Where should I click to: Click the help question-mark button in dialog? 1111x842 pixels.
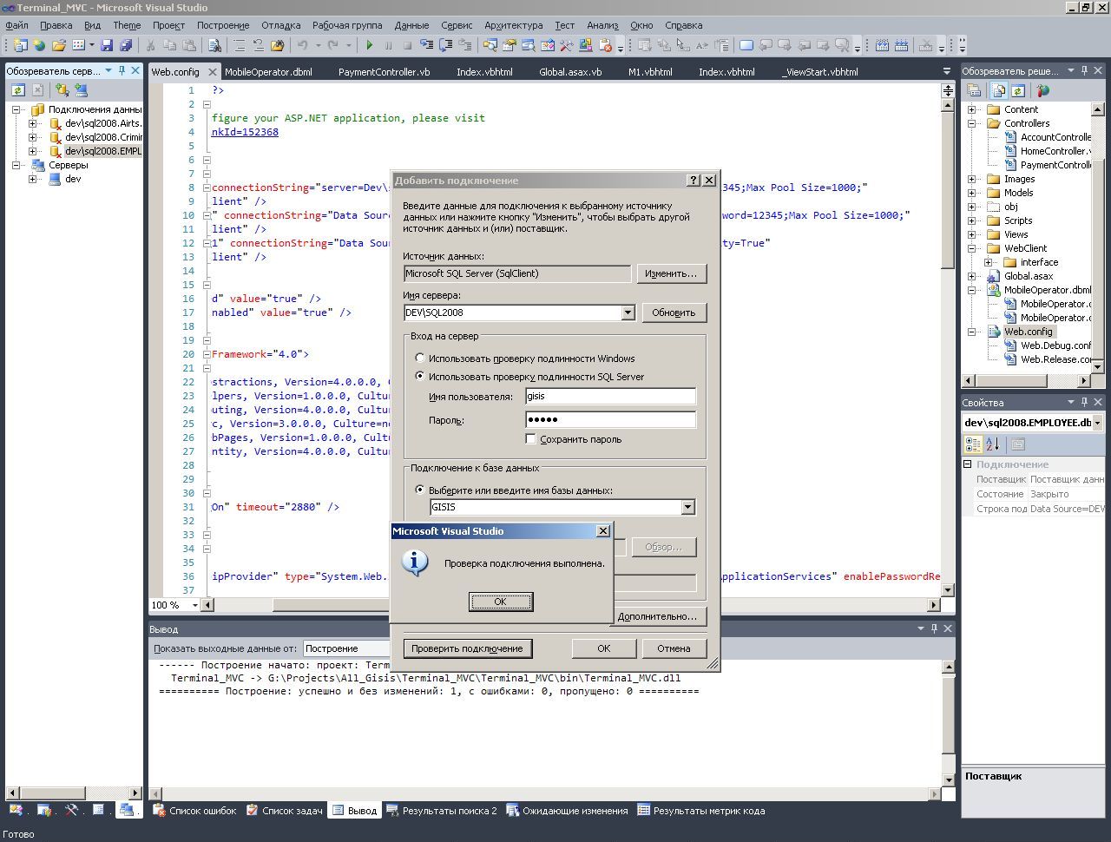coord(693,180)
